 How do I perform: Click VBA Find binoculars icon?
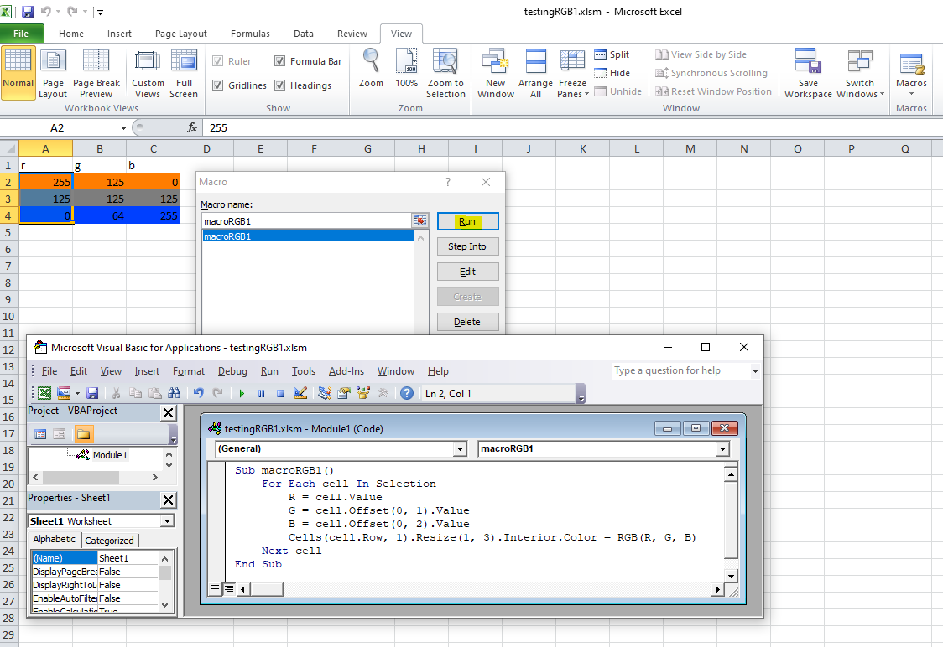175,393
